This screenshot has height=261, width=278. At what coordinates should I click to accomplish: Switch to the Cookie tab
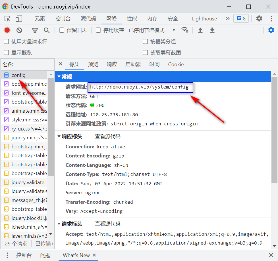pos(176,64)
